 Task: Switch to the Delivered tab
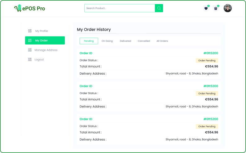click(x=125, y=41)
